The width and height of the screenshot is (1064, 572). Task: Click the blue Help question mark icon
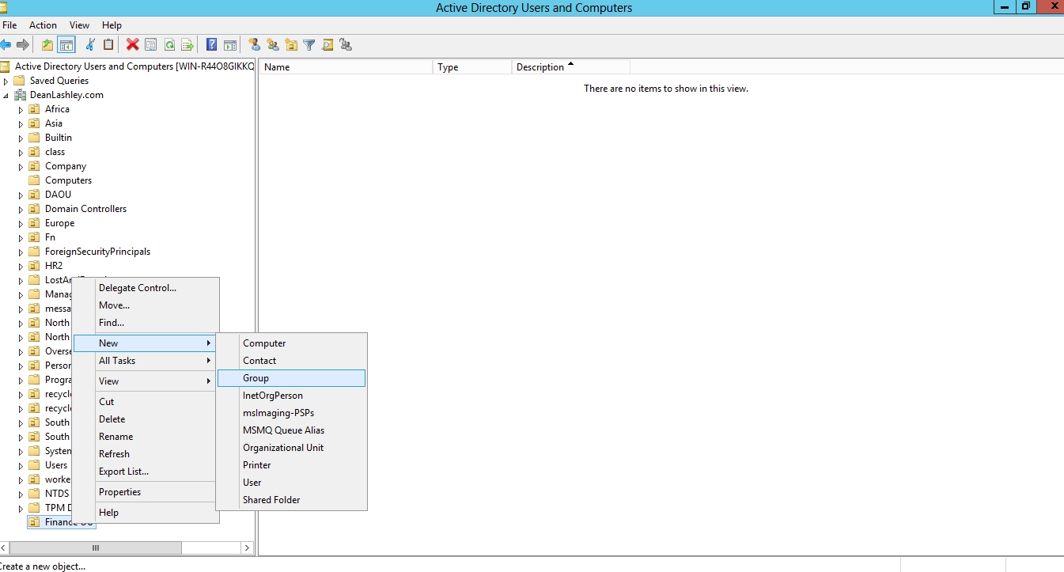[x=211, y=45]
